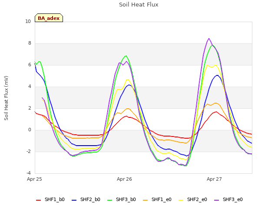Toggle the SHF3_e0 legend entry

click(228, 199)
